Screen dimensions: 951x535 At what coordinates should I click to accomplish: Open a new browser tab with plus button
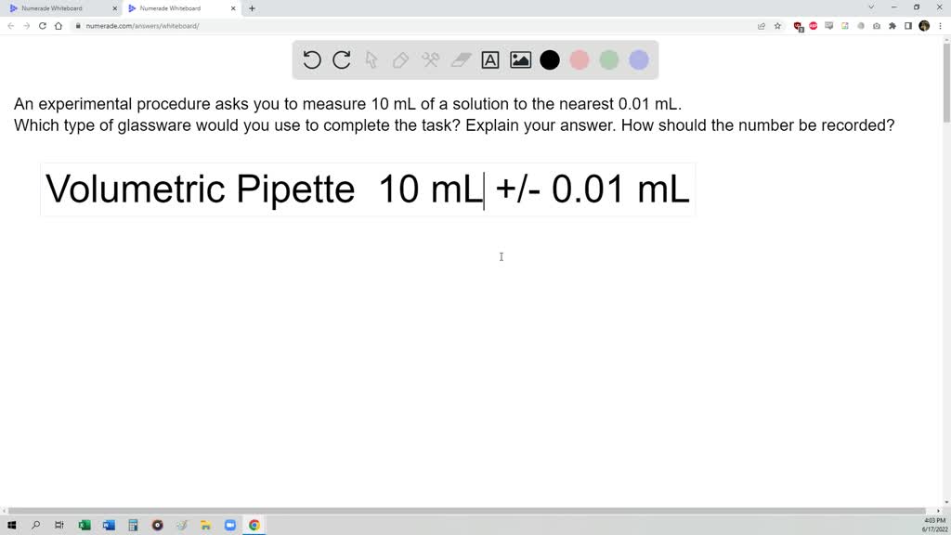pyautogui.click(x=251, y=8)
